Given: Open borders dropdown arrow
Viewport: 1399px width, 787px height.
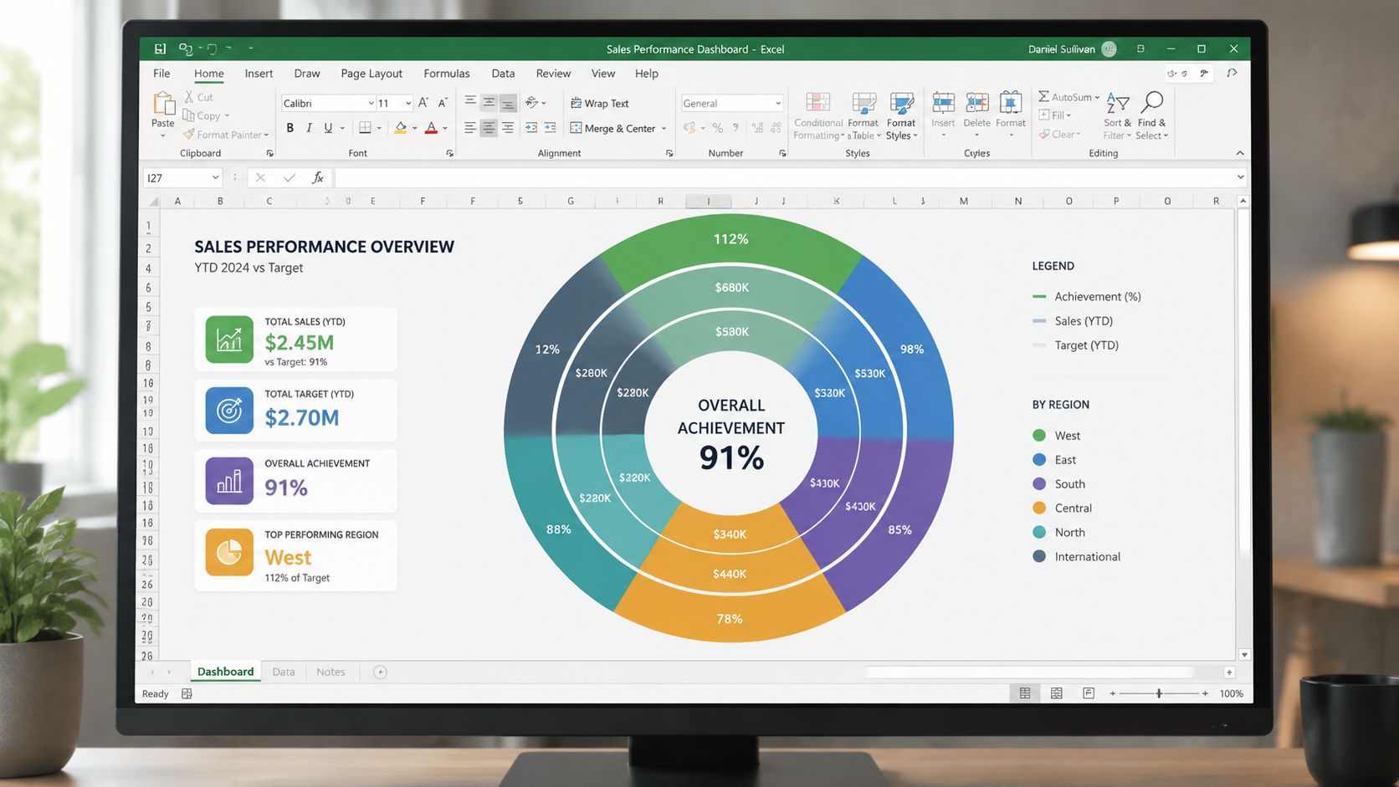Looking at the screenshot, I should [379, 128].
